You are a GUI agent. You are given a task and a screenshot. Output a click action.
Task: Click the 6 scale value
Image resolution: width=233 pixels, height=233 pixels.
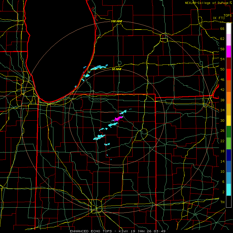coord(223,181)
